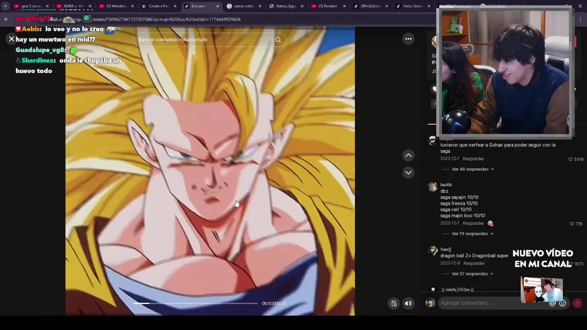Like the comment with 778 likes
This screenshot has height=330, width=587.
572,224
